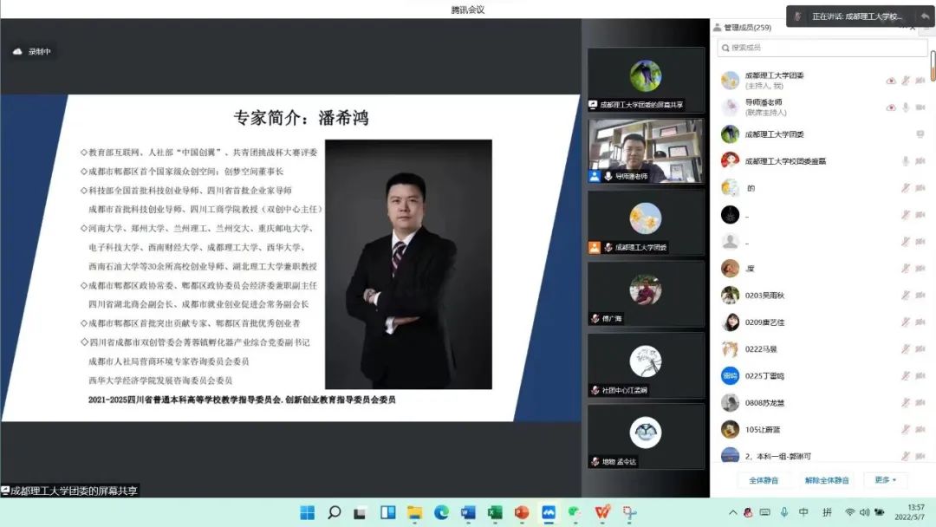Toggle spotlight eye icon for host 成都理工大学团委

point(891,81)
